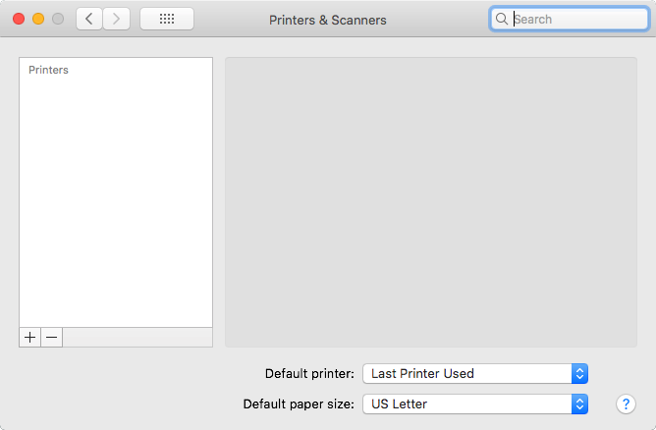The height and width of the screenshot is (430, 656).
Task: Show all preferences with the grid button
Action: (x=167, y=19)
